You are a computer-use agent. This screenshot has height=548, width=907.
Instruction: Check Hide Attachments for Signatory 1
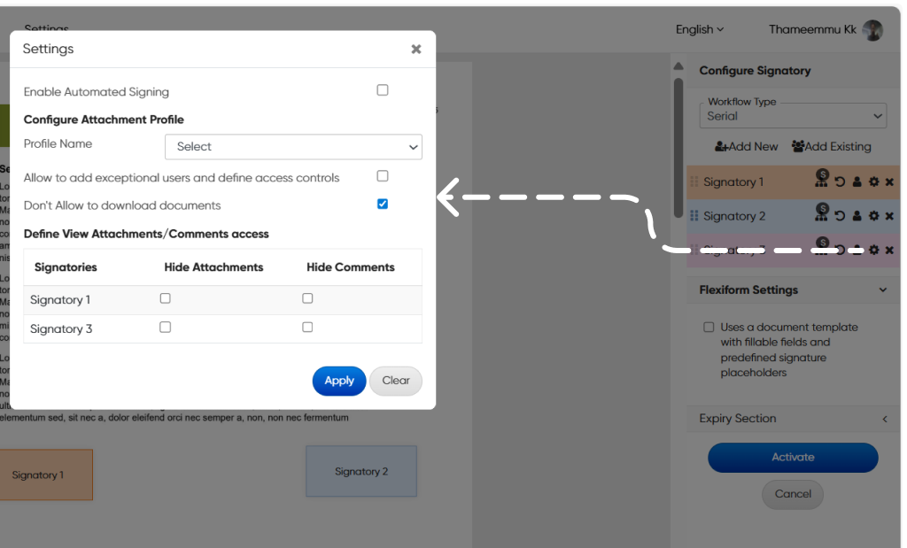(x=166, y=298)
